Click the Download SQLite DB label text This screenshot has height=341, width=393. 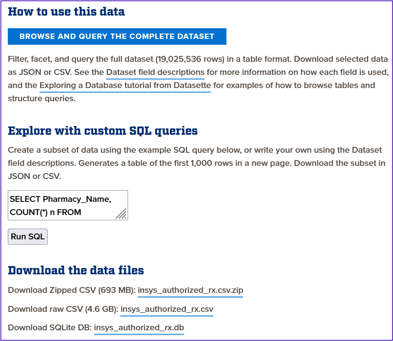click(x=48, y=327)
